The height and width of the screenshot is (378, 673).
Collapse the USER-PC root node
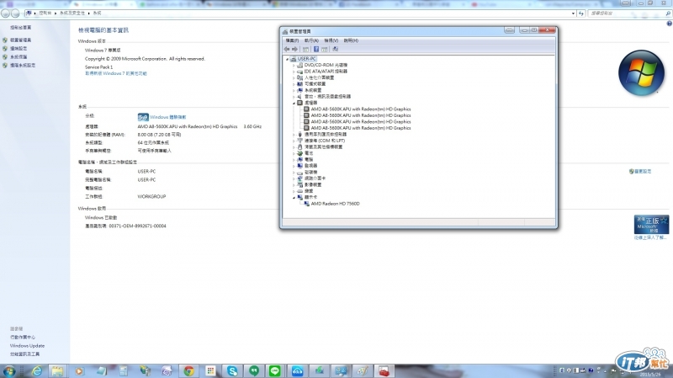287,59
